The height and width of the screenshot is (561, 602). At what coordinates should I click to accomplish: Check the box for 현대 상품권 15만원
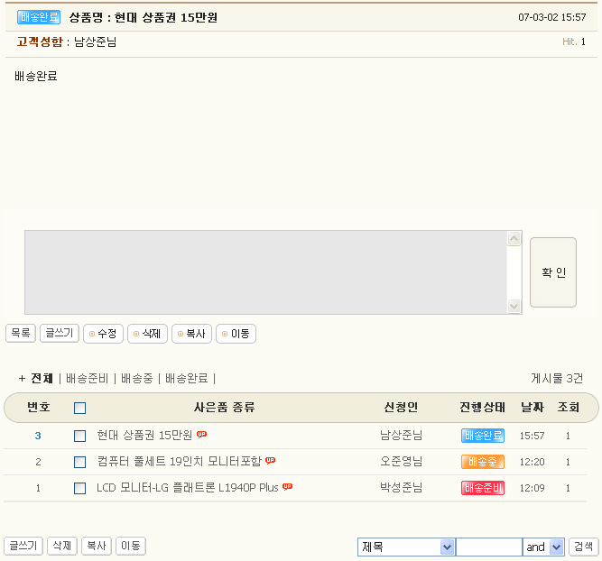coord(80,437)
